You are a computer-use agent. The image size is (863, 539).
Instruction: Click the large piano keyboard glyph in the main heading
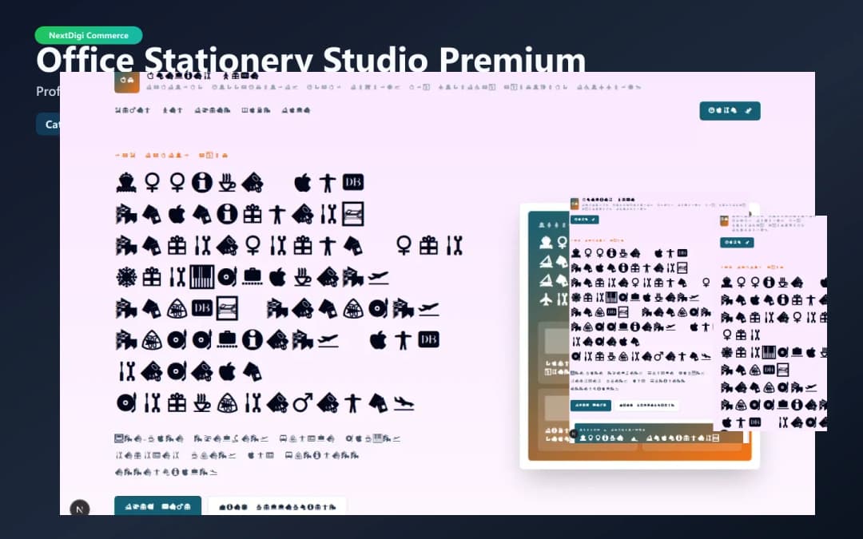click(x=202, y=277)
